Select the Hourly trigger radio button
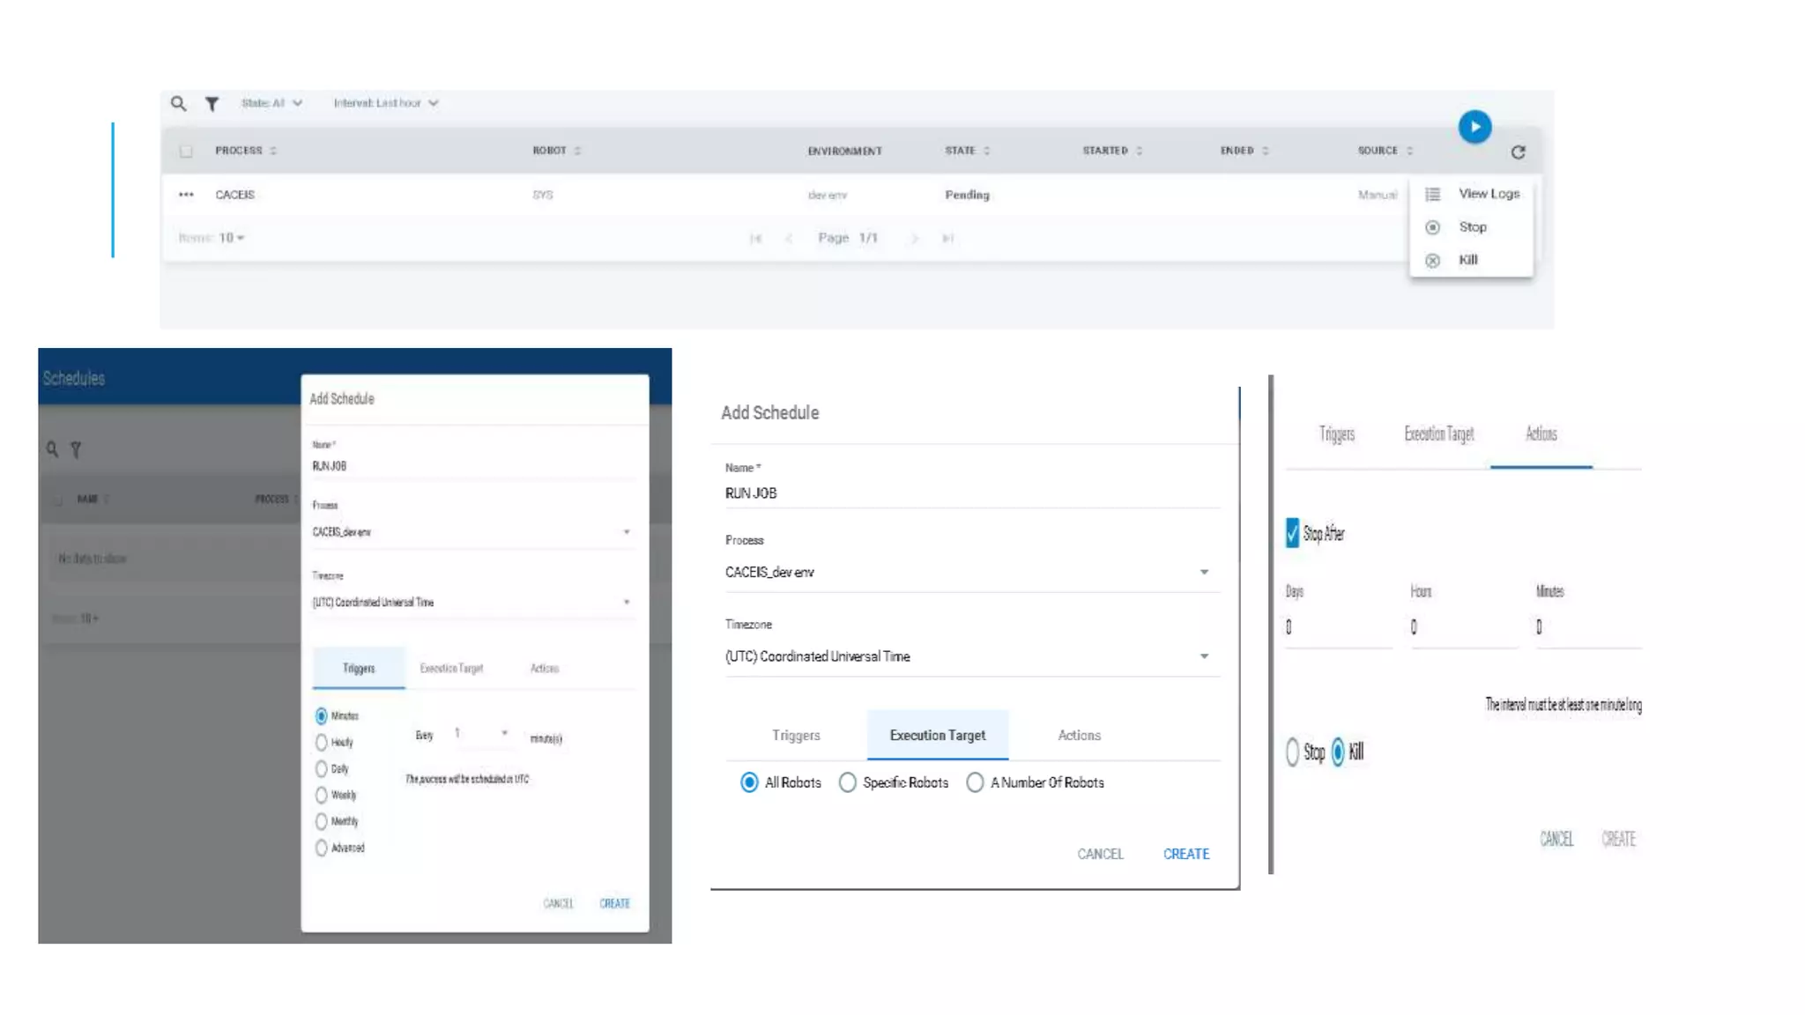 click(x=322, y=743)
